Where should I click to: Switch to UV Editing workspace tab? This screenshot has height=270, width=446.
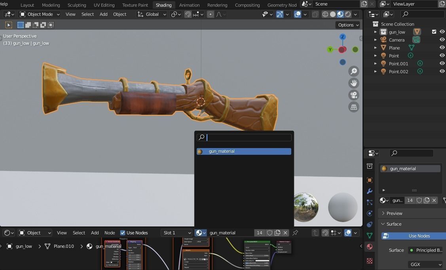pos(104,5)
